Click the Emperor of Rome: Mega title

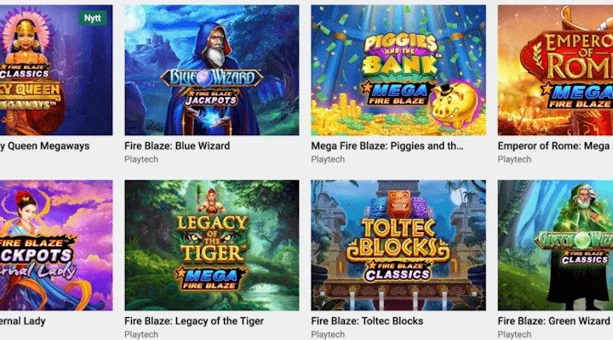coord(555,146)
